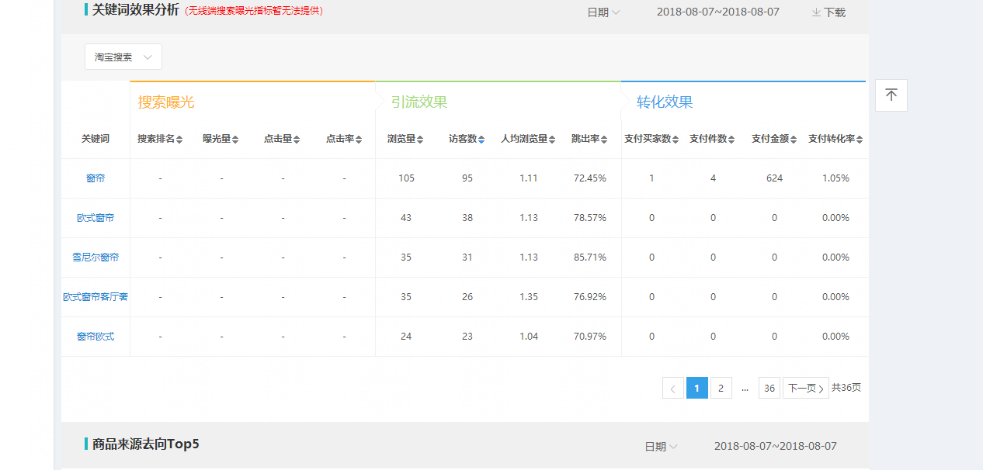
Task: Go to page 2 of the keyword table
Action: point(721,388)
